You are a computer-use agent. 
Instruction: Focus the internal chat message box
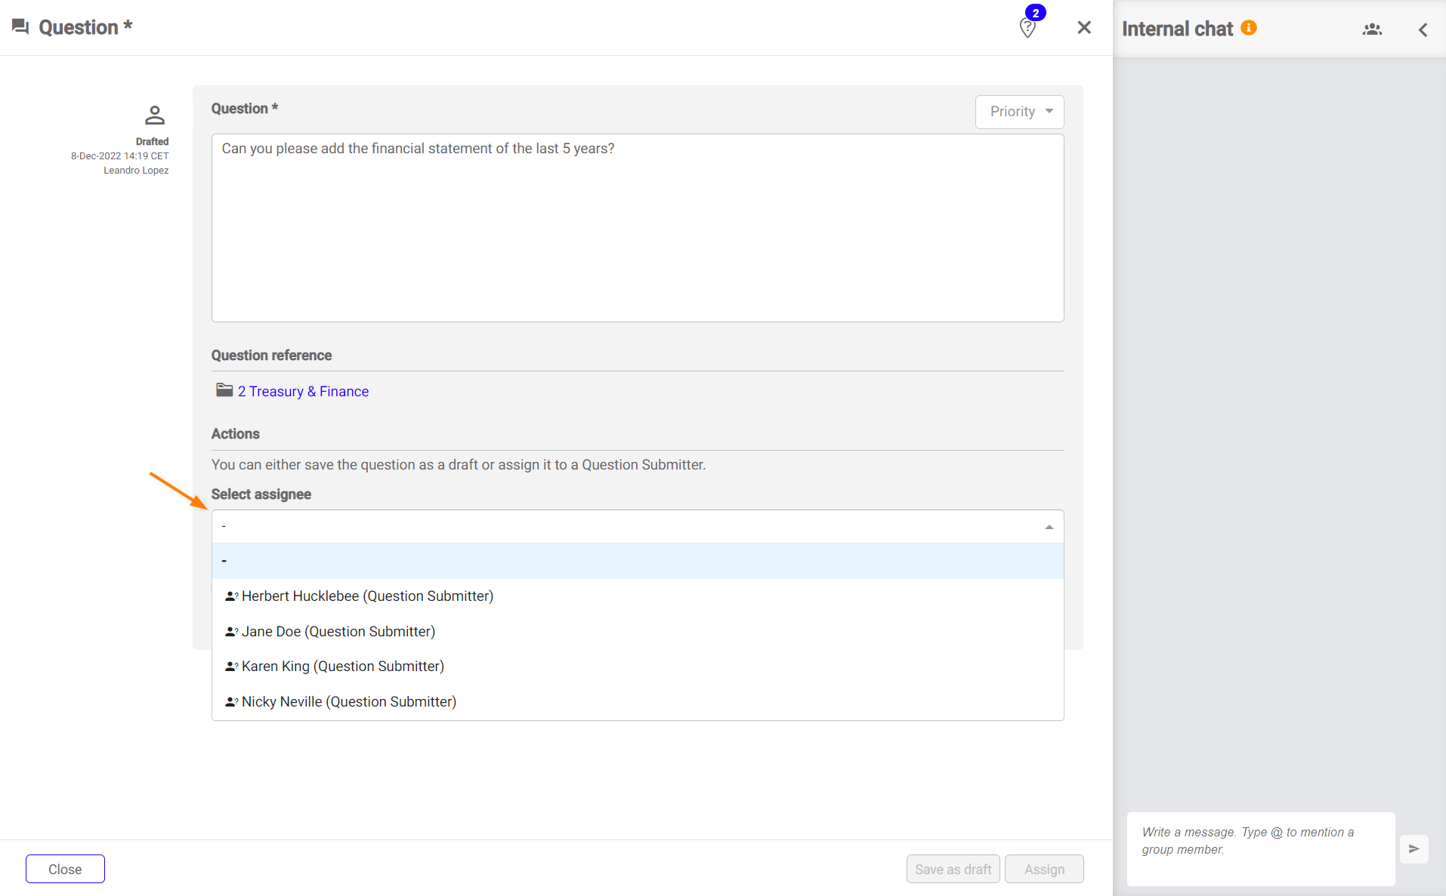pos(1260,848)
